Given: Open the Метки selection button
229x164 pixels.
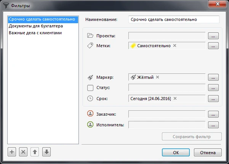Looking at the screenshot, I should tap(213, 46).
